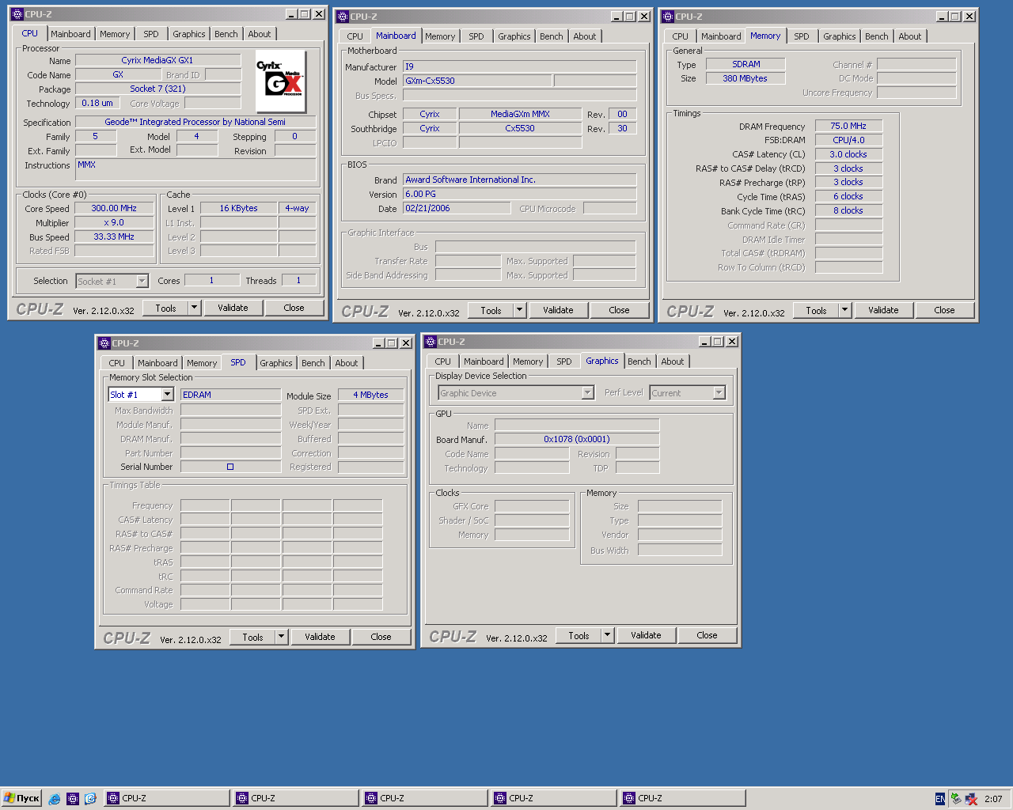This screenshot has height=810, width=1013.
Task: Click Close button in SPD window
Action: coord(381,637)
